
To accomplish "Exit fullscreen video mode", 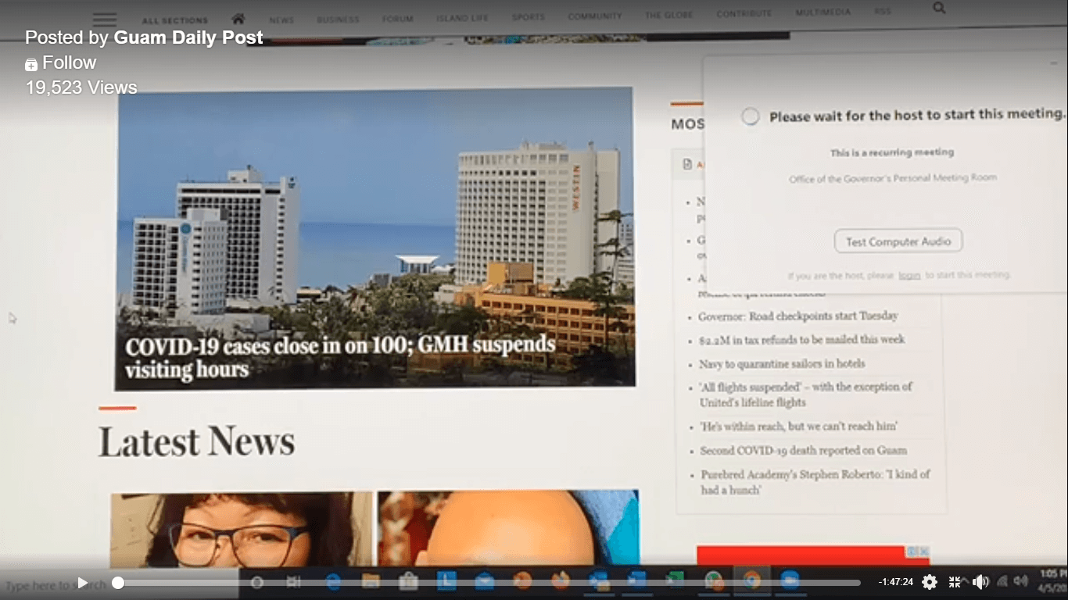I will coord(955,582).
